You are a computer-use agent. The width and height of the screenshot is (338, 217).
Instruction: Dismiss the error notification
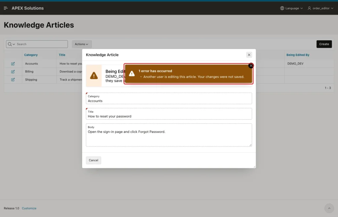(251, 66)
